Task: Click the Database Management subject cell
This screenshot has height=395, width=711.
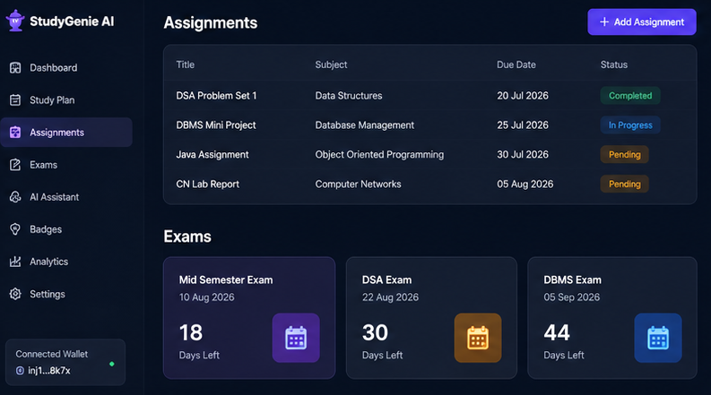Action: 365,125
